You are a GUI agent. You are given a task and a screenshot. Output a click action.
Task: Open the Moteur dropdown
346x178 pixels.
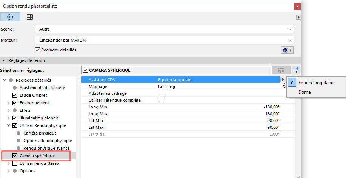click(x=164, y=40)
